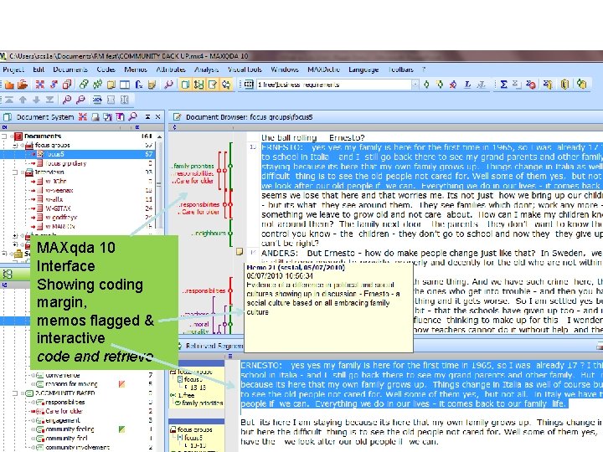
Task: Collapse the Document System panel with up-arrow button
Action: pyautogui.click(x=147, y=117)
